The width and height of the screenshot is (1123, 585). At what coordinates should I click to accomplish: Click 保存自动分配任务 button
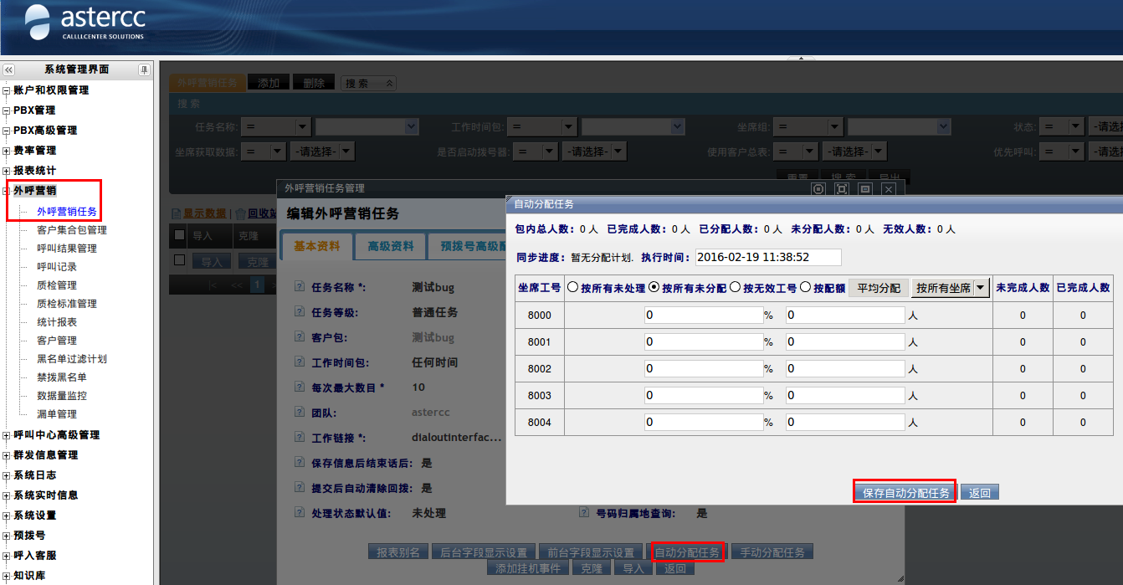click(x=905, y=493)
